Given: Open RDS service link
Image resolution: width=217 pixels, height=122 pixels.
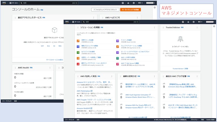Looking at the screenshot, I should click(60, 46).
